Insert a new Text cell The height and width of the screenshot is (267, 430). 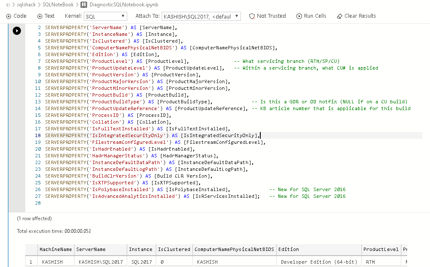pos(46,16)
